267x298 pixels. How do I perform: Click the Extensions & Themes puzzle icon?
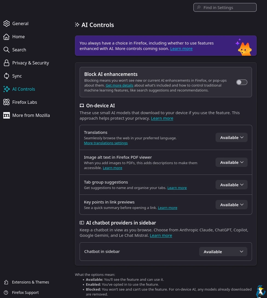pos(6,282)
